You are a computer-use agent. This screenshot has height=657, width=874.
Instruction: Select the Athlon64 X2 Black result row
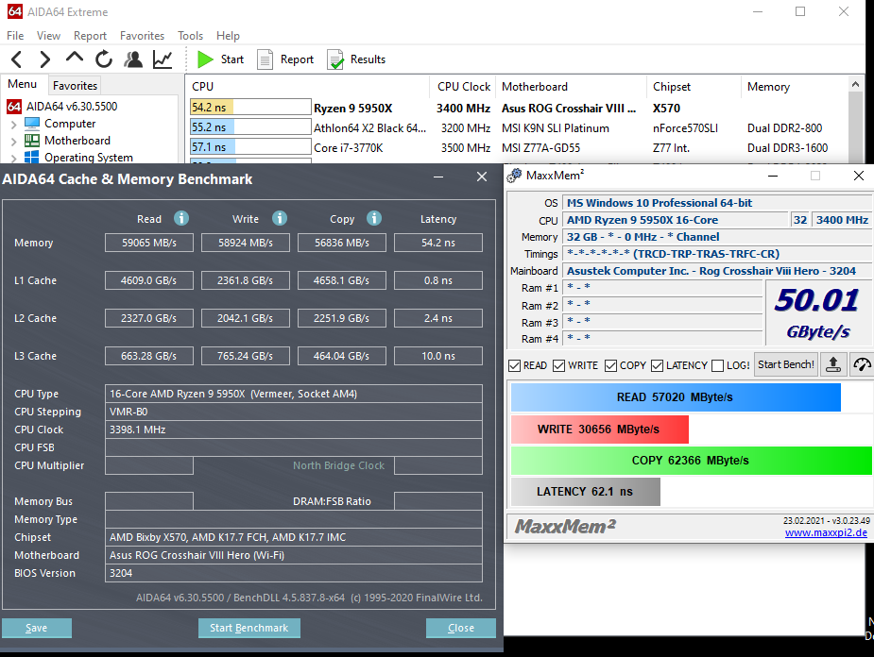(519, 128)
